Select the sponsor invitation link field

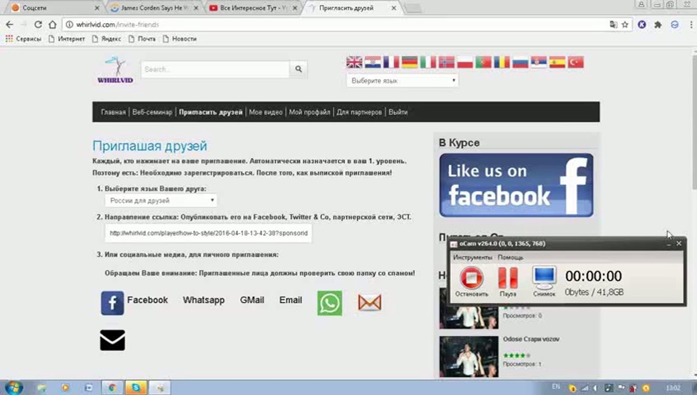click(x=208, y=233)
